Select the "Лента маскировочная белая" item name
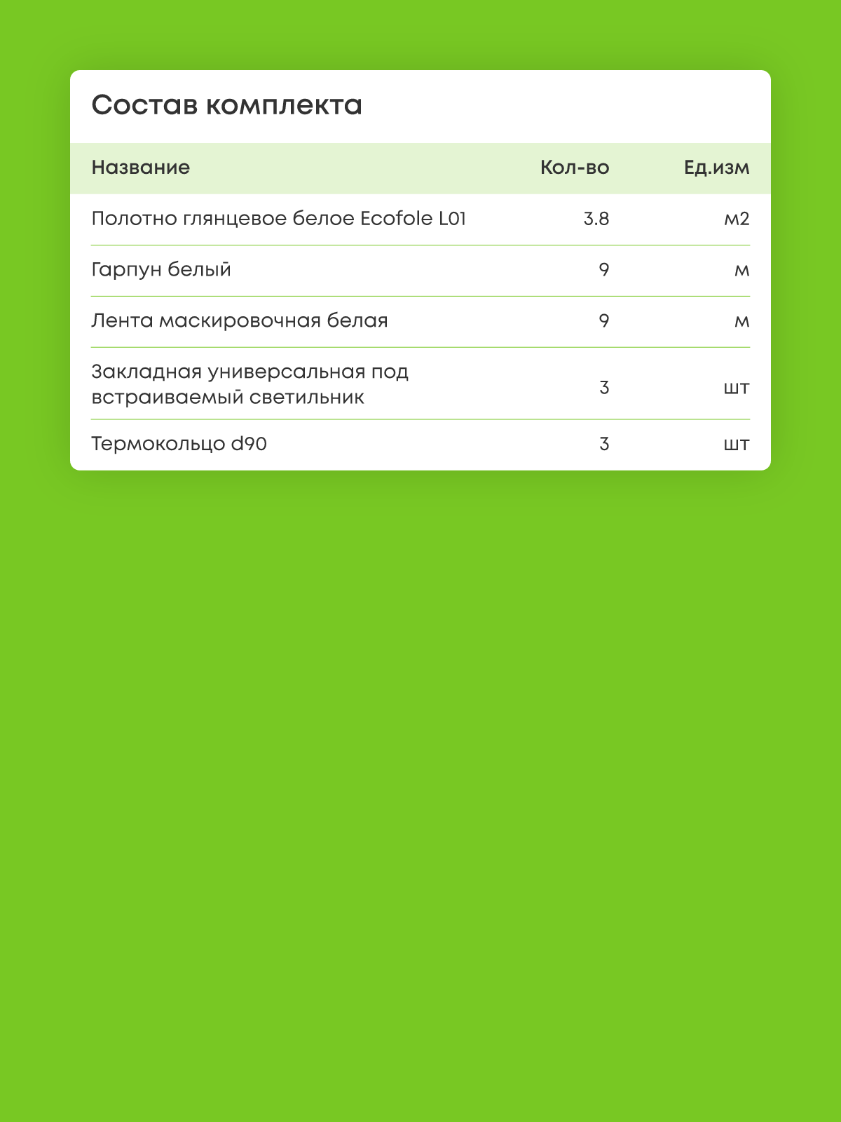This screenshot has height=1122, width=841. [239, 321]
